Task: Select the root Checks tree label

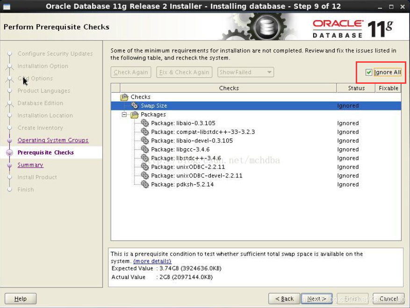Action: point(140,97)
